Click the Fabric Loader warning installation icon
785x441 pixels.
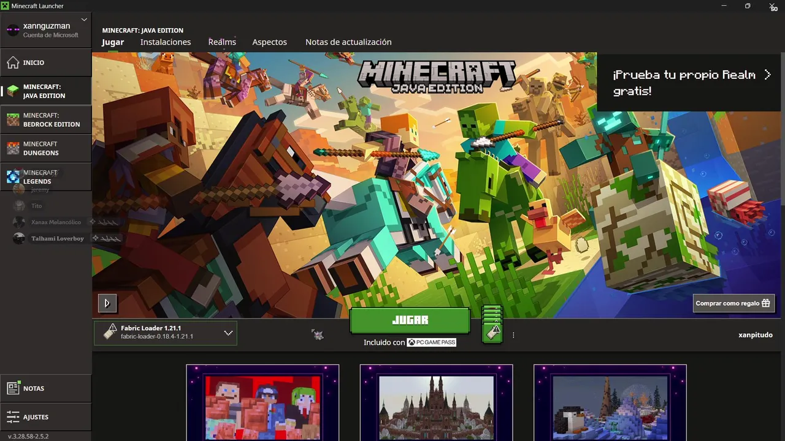point(110,332)
